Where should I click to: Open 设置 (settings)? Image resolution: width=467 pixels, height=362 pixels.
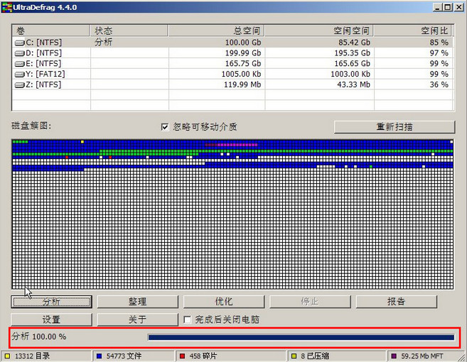click(x=51, y=319)
